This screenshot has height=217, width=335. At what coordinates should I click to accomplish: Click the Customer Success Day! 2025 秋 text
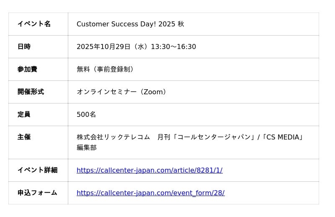(x=130, y=24)
